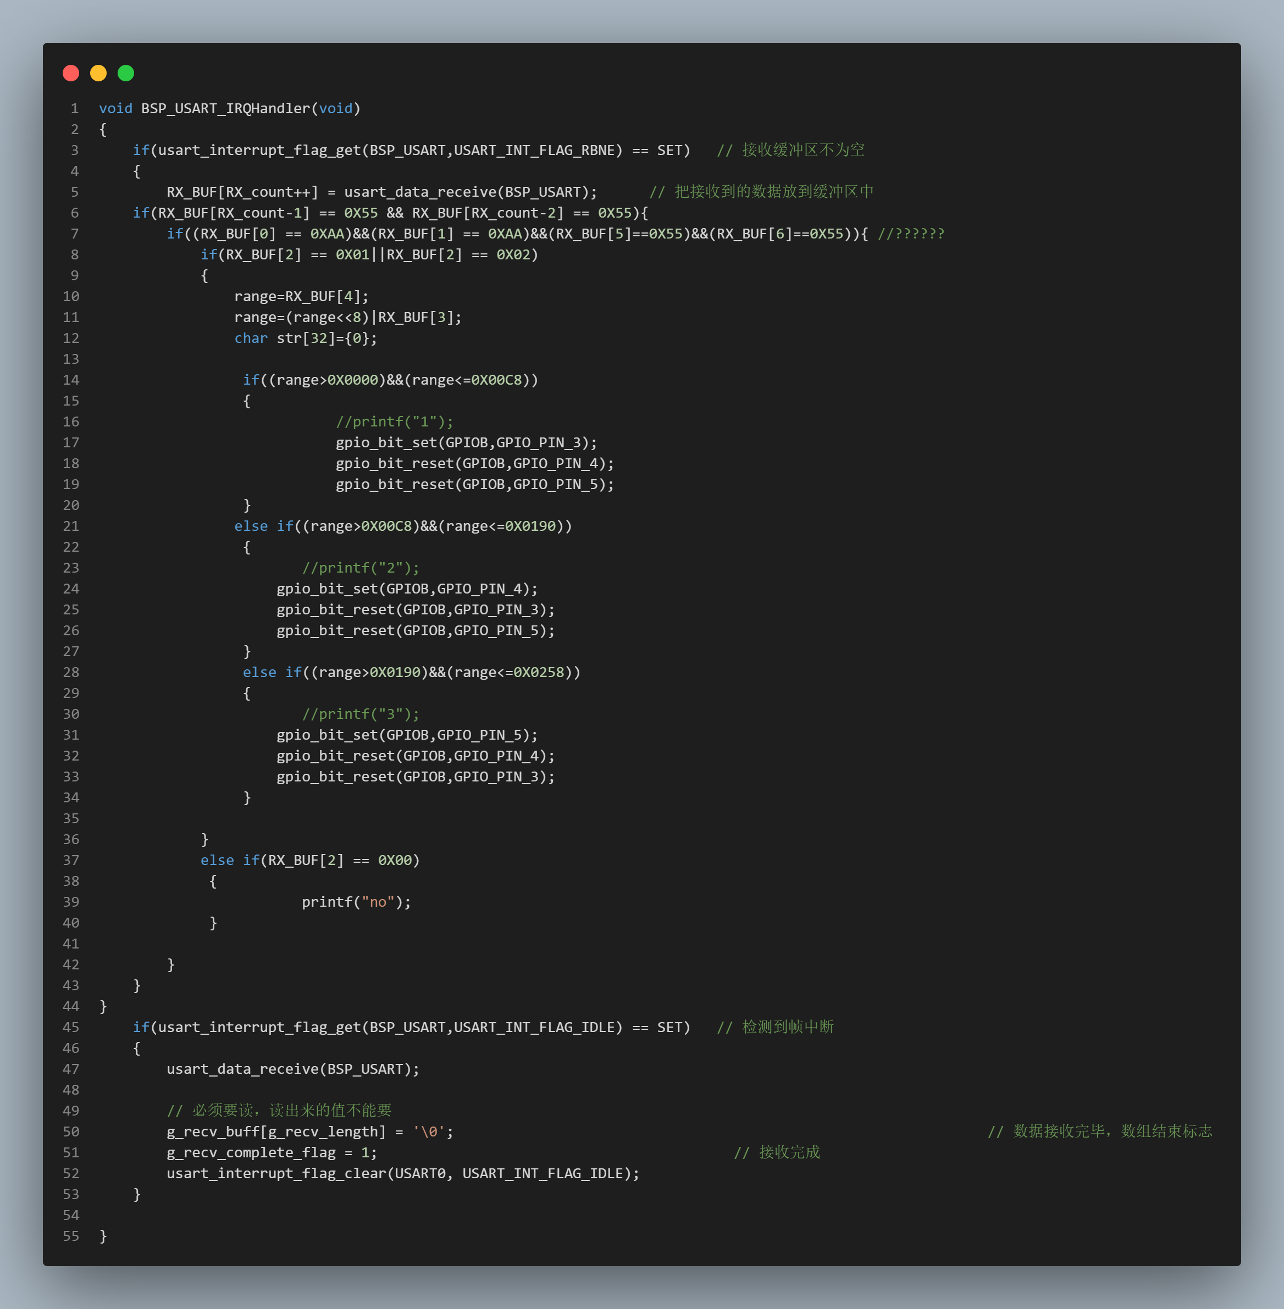Click line number 35
This screenshot has height=1309, width=1284.
point(71,819)
